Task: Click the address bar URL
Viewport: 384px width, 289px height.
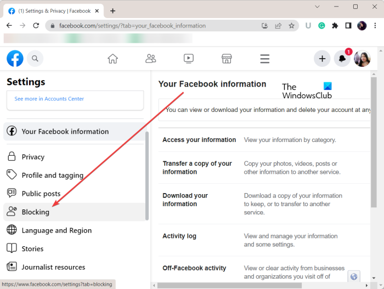Action: click(132, 25)
